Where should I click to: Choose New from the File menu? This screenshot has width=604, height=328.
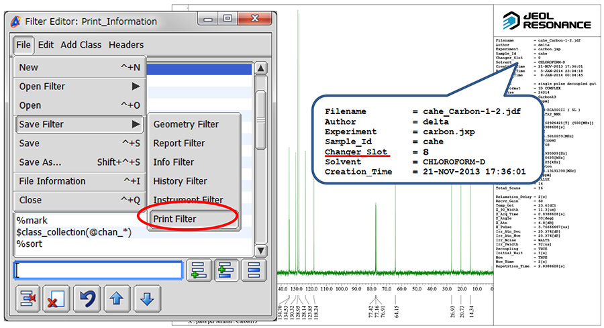pos(80,67)
